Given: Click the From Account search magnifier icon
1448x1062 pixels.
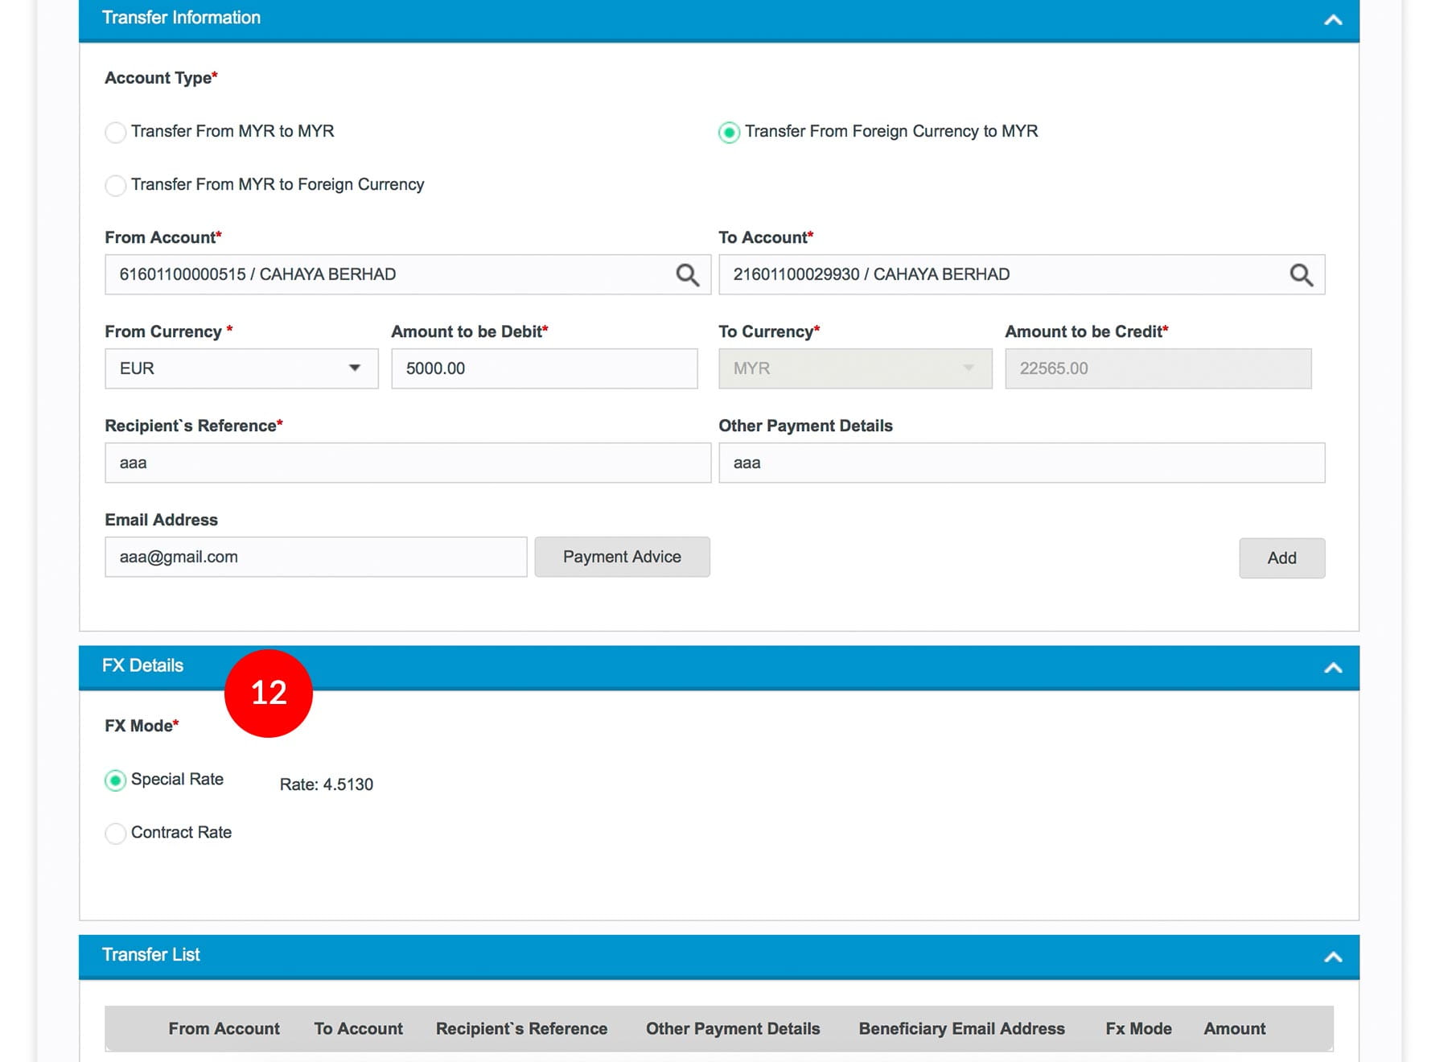Looking at the screenshot, I should click(x=687, y=275).
